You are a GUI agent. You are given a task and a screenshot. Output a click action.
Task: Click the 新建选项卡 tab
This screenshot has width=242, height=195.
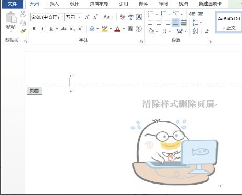210,4
